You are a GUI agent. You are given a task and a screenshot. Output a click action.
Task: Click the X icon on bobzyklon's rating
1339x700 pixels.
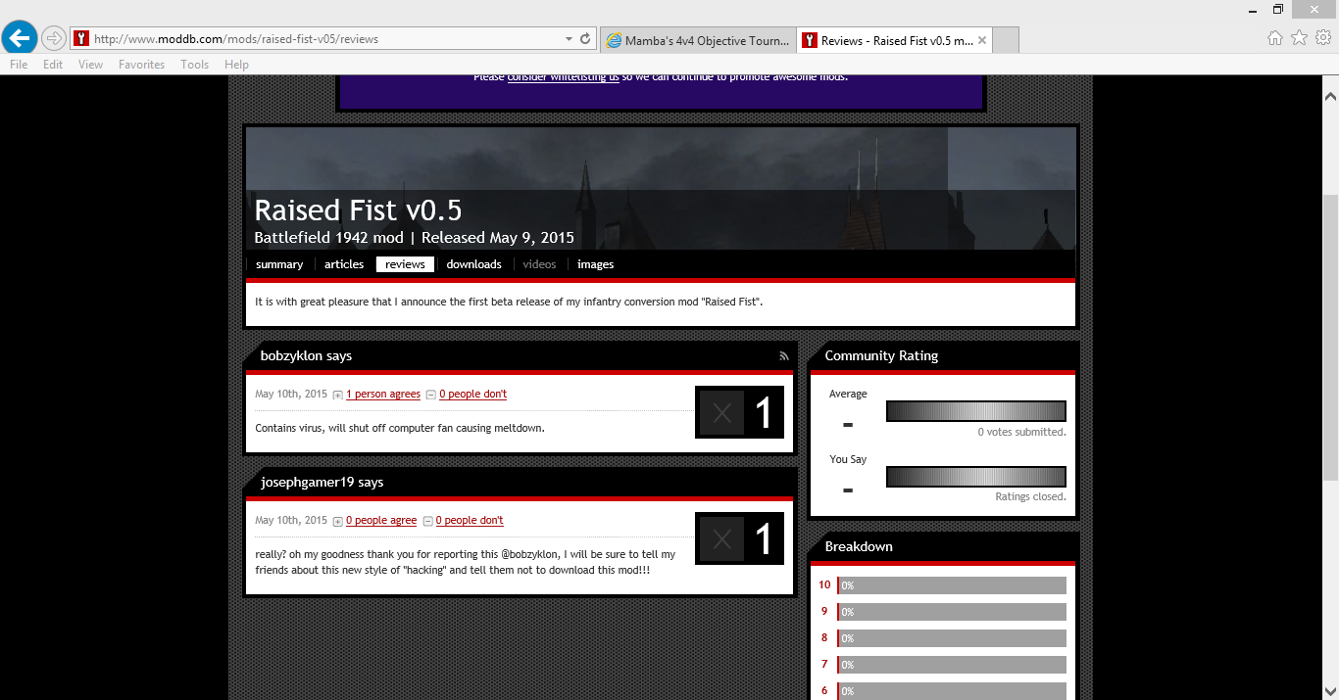point(722,412)
